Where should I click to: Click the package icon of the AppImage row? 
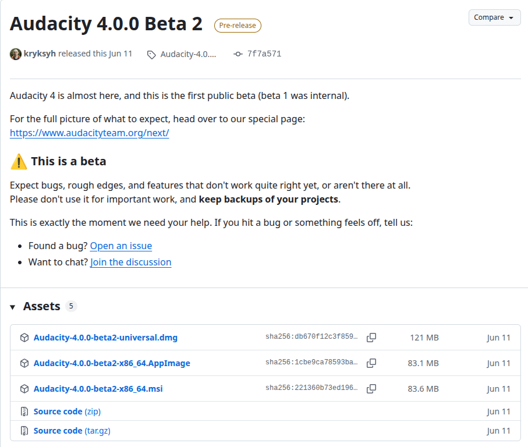click(x=24, y=363)
